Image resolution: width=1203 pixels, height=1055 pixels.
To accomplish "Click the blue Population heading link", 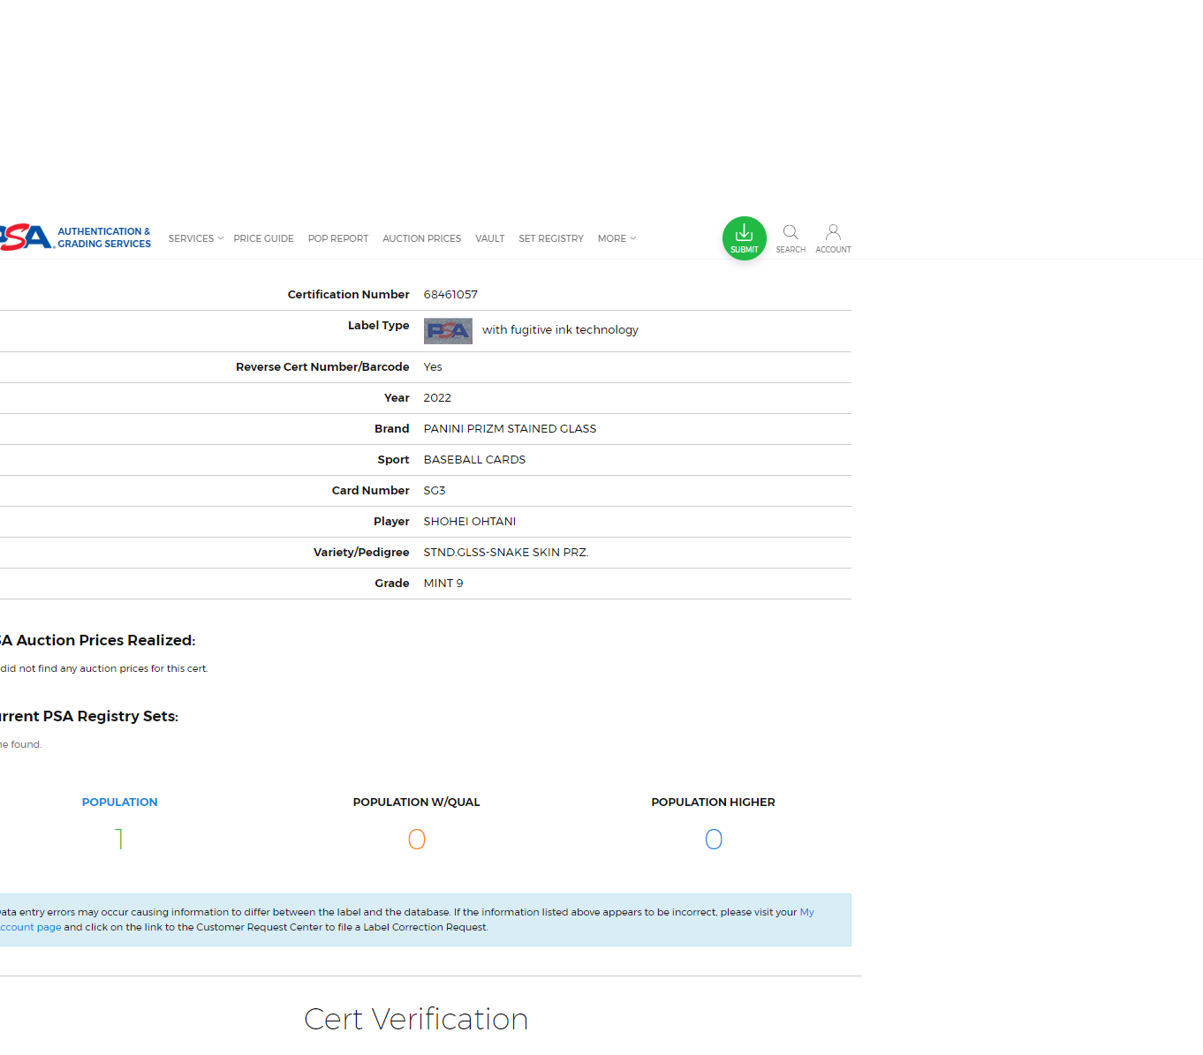I will pyautogui.click(x=119, y=802).
